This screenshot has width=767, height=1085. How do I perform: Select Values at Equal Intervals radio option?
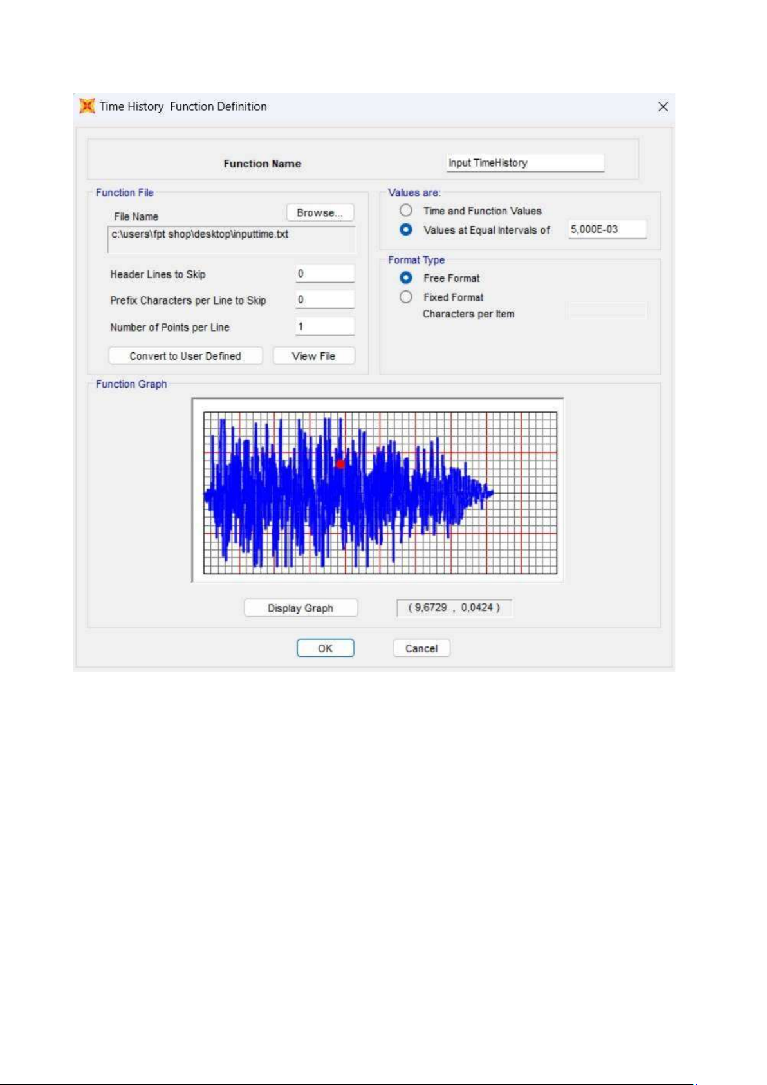click(x=406, y=230)
